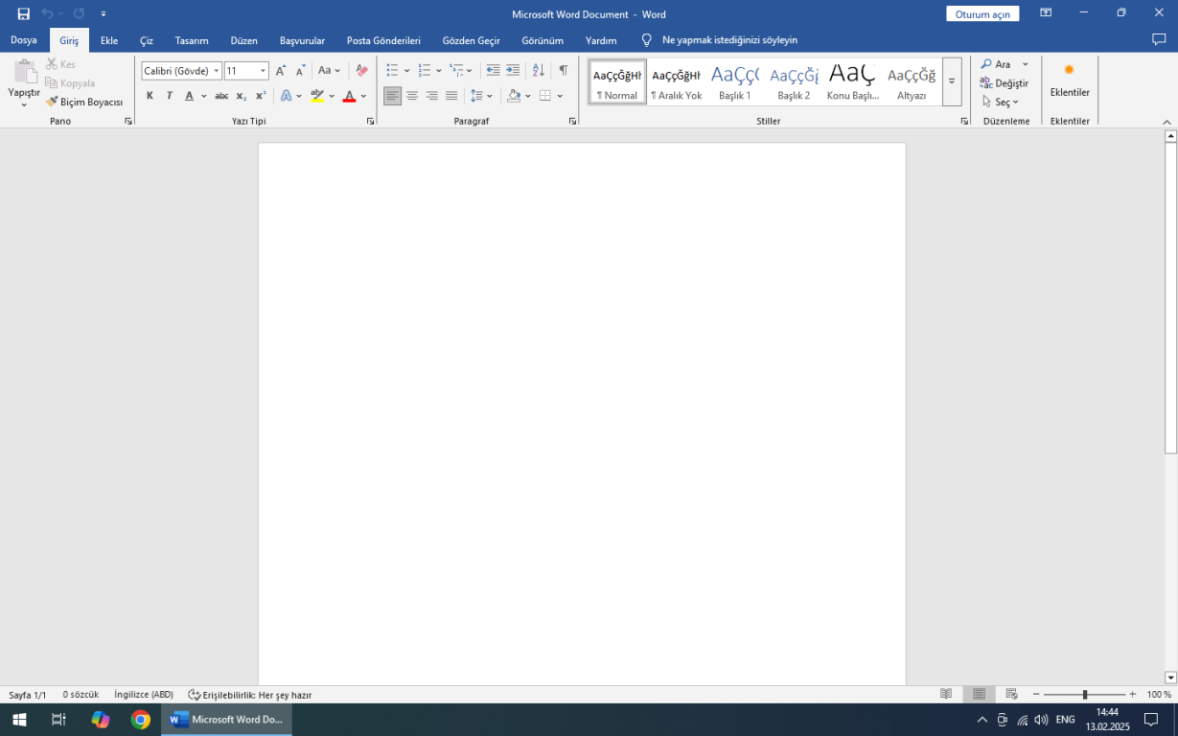Image resolution: width=1178 pixels, height=736 pixels.
Task: Clear all formatting with the eraser icon
Action: (x=361, y=70)
